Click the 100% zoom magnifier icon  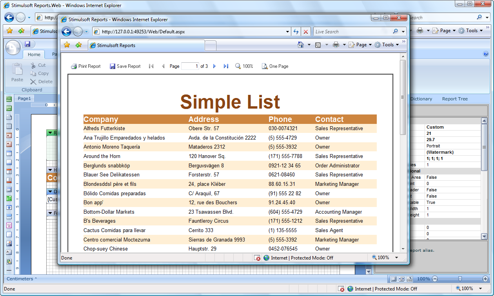[x=238, y=66]
